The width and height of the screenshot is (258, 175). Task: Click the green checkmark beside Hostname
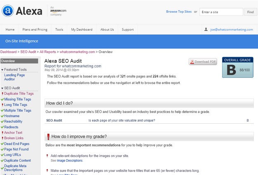(x=2, y=116)
